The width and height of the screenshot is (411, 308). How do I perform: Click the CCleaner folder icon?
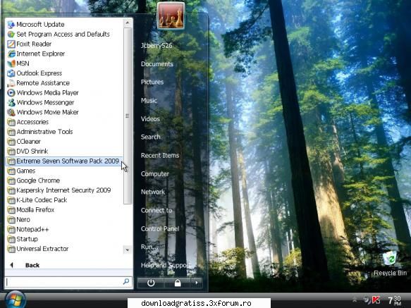point(11,142)
